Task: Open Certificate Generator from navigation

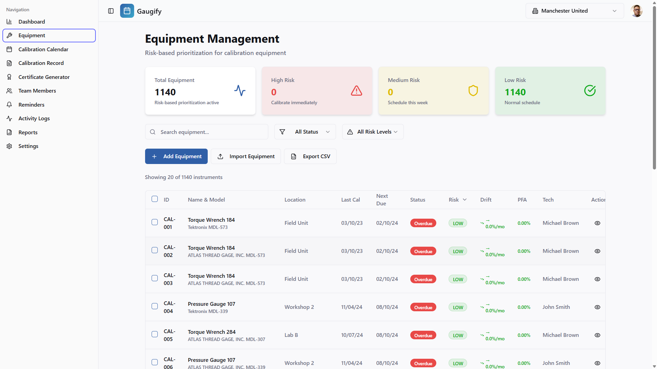Action: coord(44,77)
